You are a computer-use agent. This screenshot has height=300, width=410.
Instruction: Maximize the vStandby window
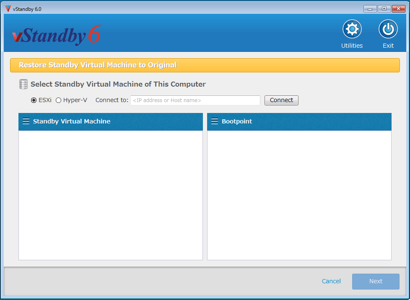coord(384,9)
